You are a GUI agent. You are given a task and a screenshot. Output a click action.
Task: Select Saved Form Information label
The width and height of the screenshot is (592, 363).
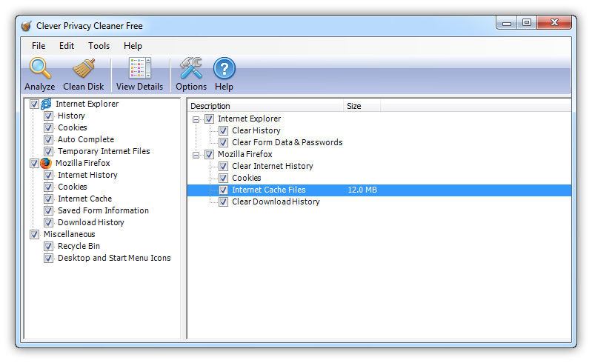click(x=103, y=210)
